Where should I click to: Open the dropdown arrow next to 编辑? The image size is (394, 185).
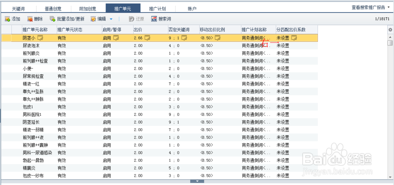click(x=111, y=19)
